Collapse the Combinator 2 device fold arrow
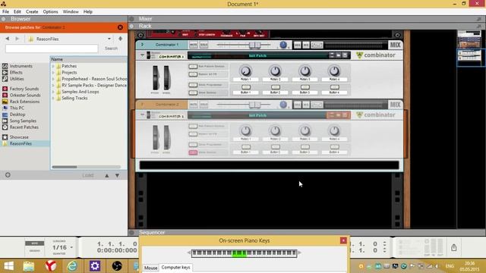Viewport: 486px width, 273px height. 142,115
